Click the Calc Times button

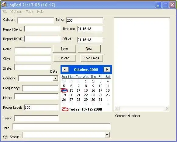pyautogui.click(x=92, y=58)
